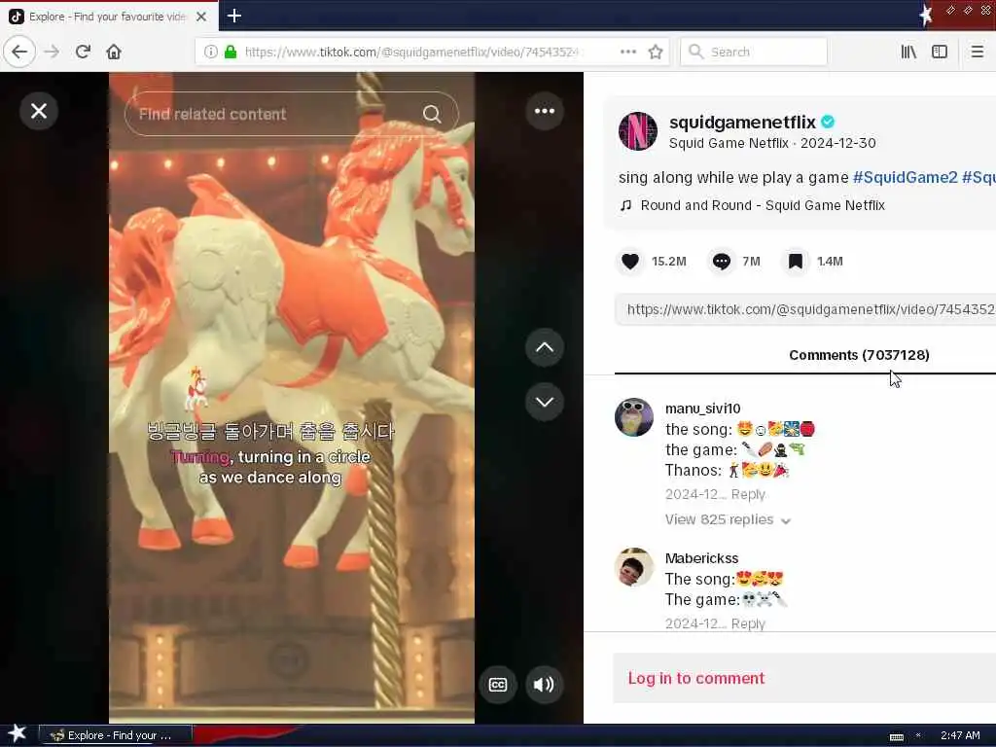The height and width of the screenshot is (747, 996).
Task: Click the Explore taskbar window button
Action: click(115, 735)
